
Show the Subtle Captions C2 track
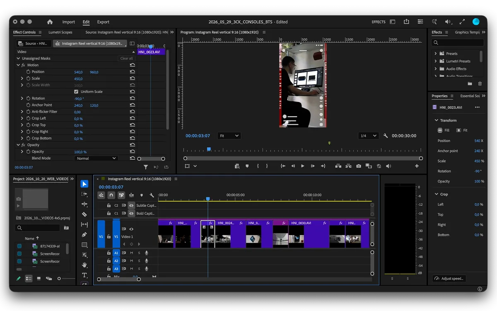point(131,205)
